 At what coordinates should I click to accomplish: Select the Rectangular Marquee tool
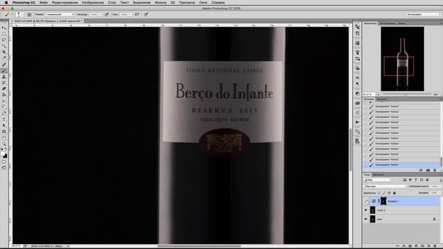(4, 34)
